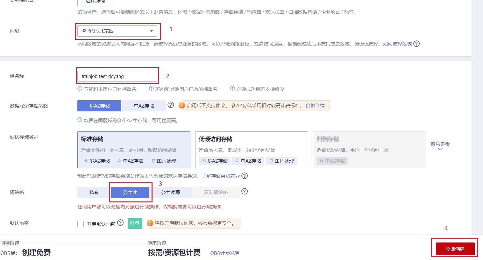Image resolution: width=483 pixels, height=260 pixels.
Task: Select 单AZ存储 redundancy policy
Action: [x=144, y=106]
